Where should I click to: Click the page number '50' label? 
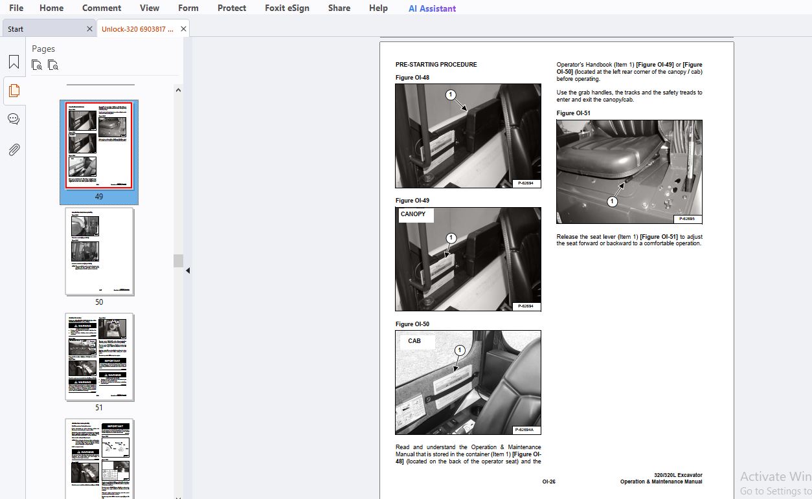(99, 302)
